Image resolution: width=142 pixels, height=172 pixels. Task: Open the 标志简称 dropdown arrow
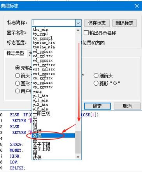click(78, 23)
